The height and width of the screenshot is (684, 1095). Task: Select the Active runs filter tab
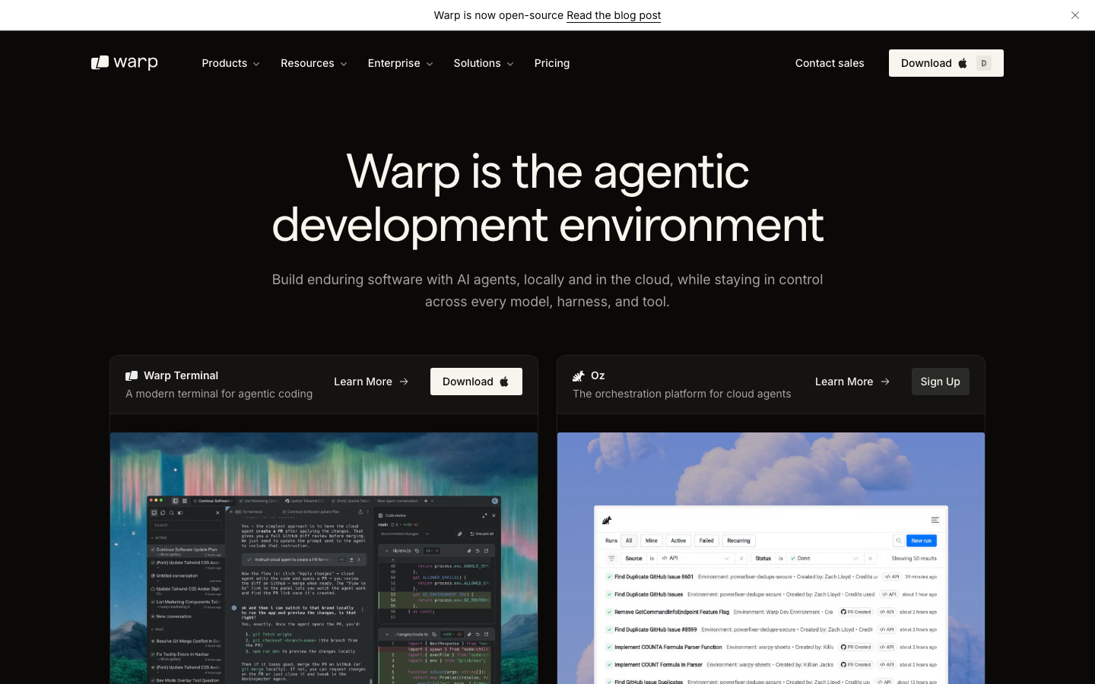[x=678, y=540]
